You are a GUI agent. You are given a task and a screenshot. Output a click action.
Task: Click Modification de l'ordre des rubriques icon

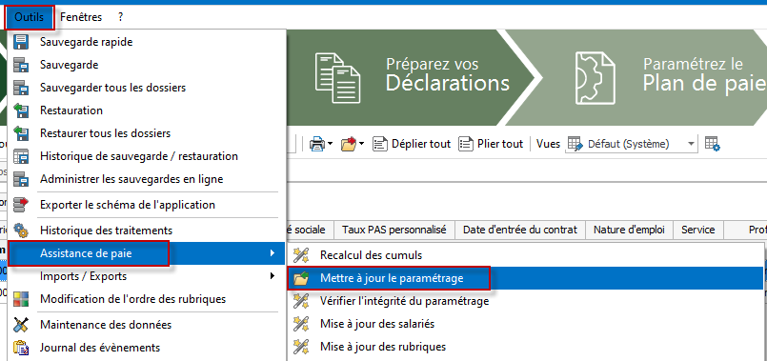point(21,298)
